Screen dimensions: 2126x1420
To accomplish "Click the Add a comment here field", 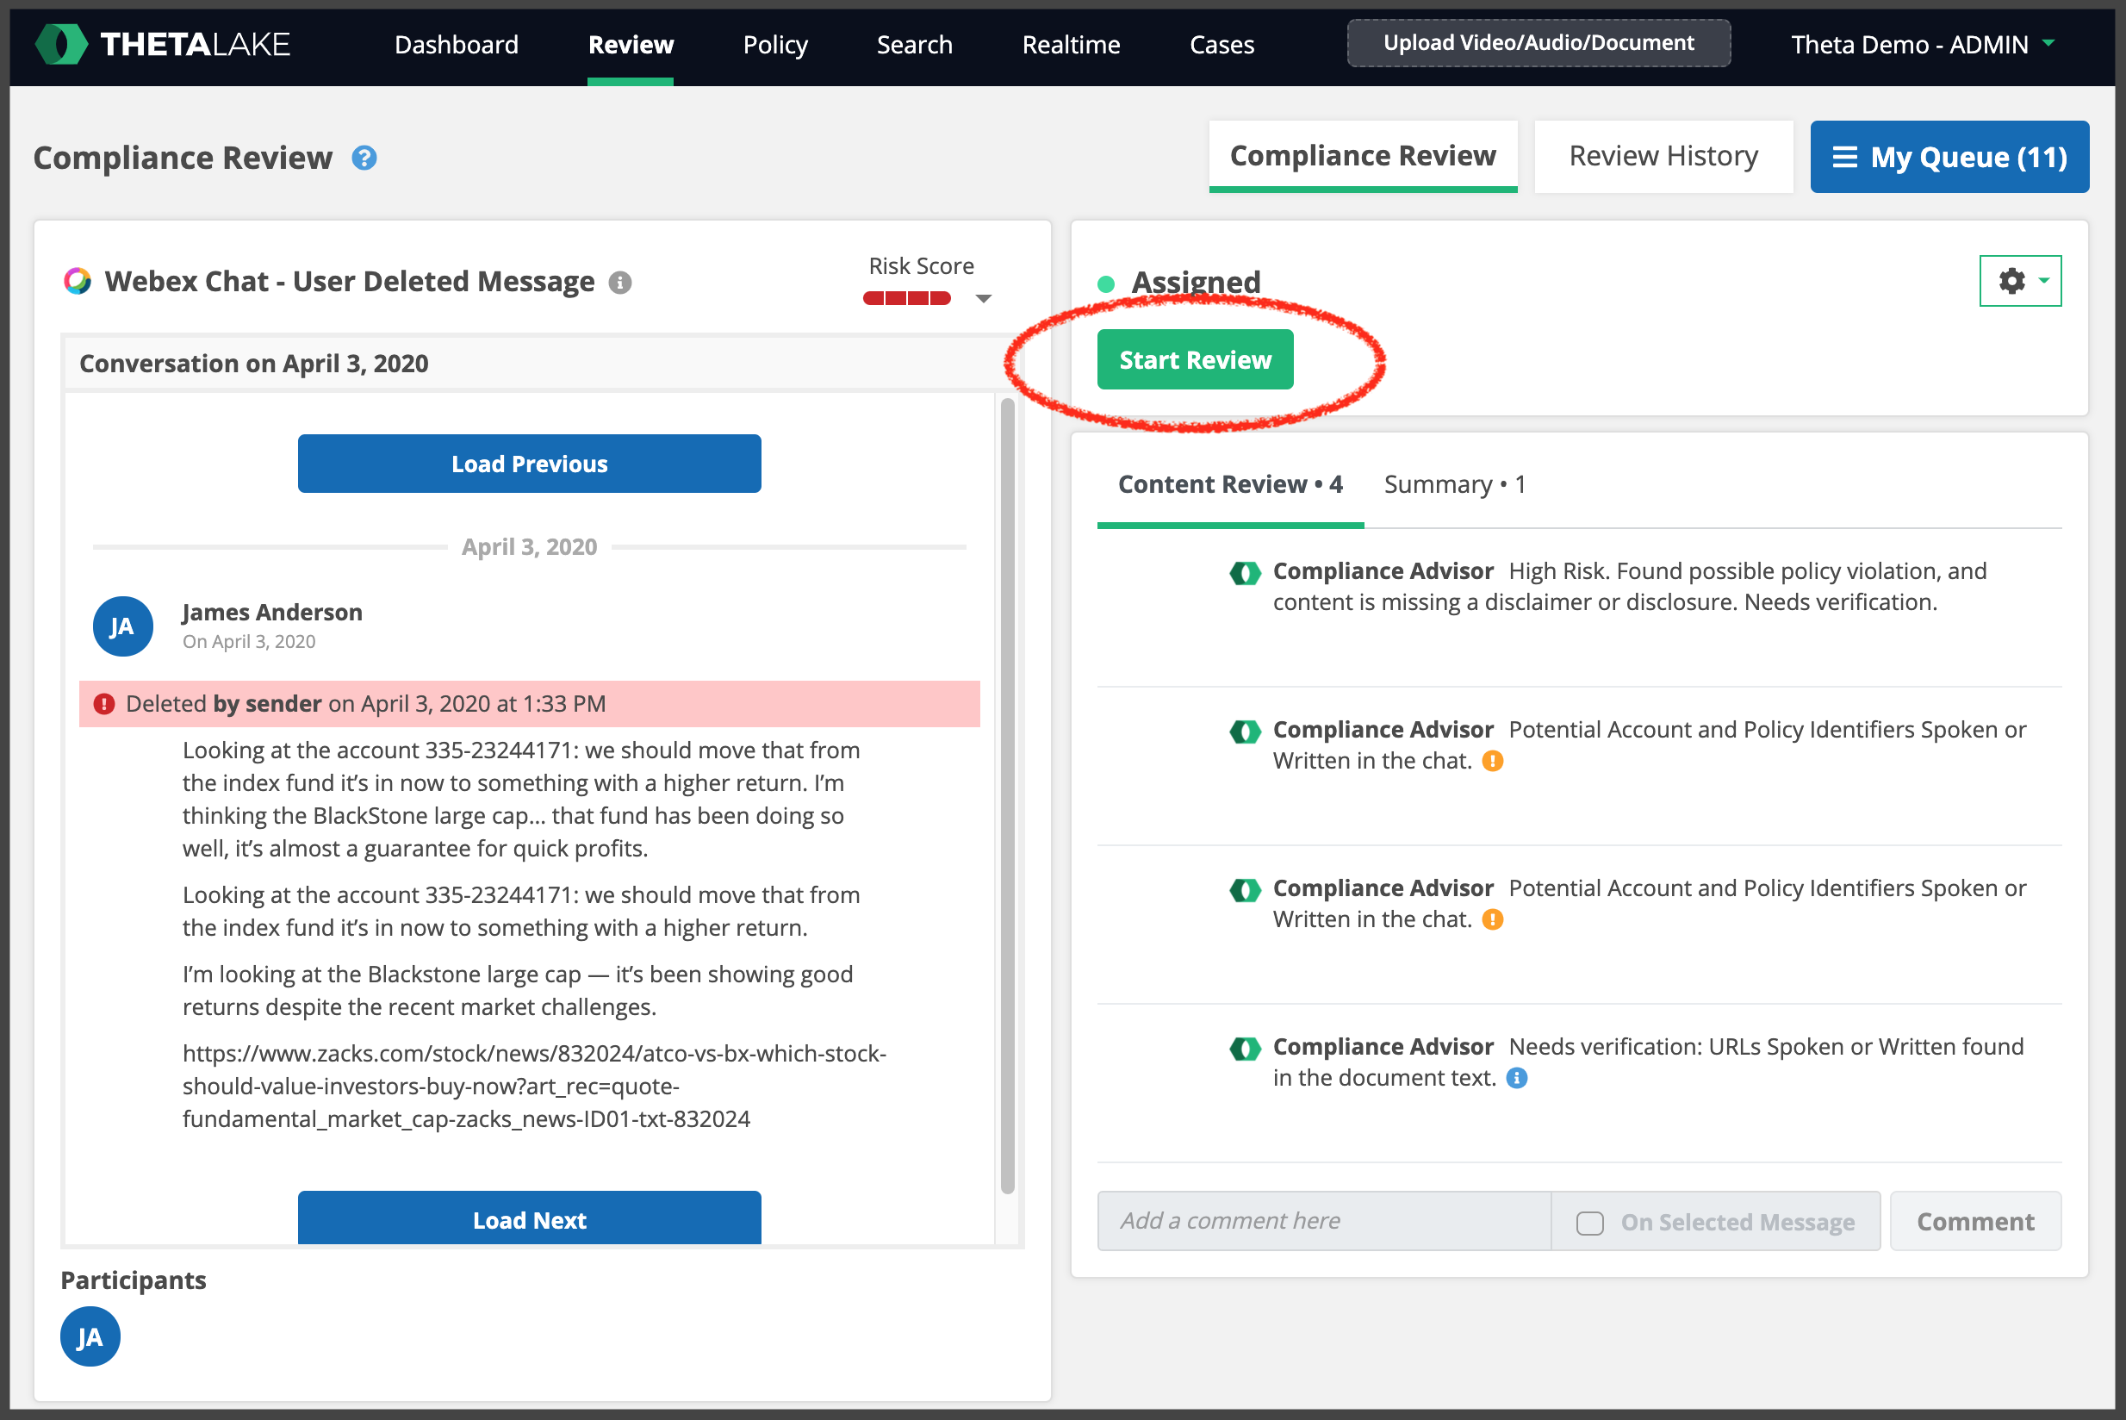I will click(1324, 1221).
